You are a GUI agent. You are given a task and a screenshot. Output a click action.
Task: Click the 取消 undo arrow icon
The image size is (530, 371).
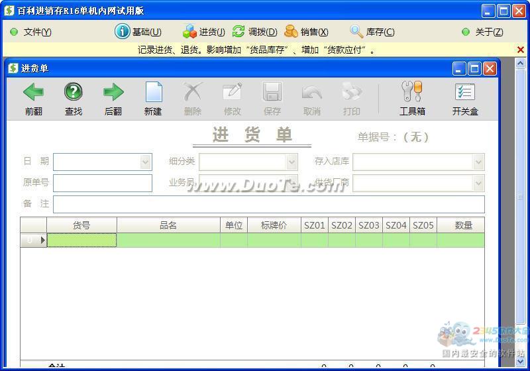tap(311, 92)
